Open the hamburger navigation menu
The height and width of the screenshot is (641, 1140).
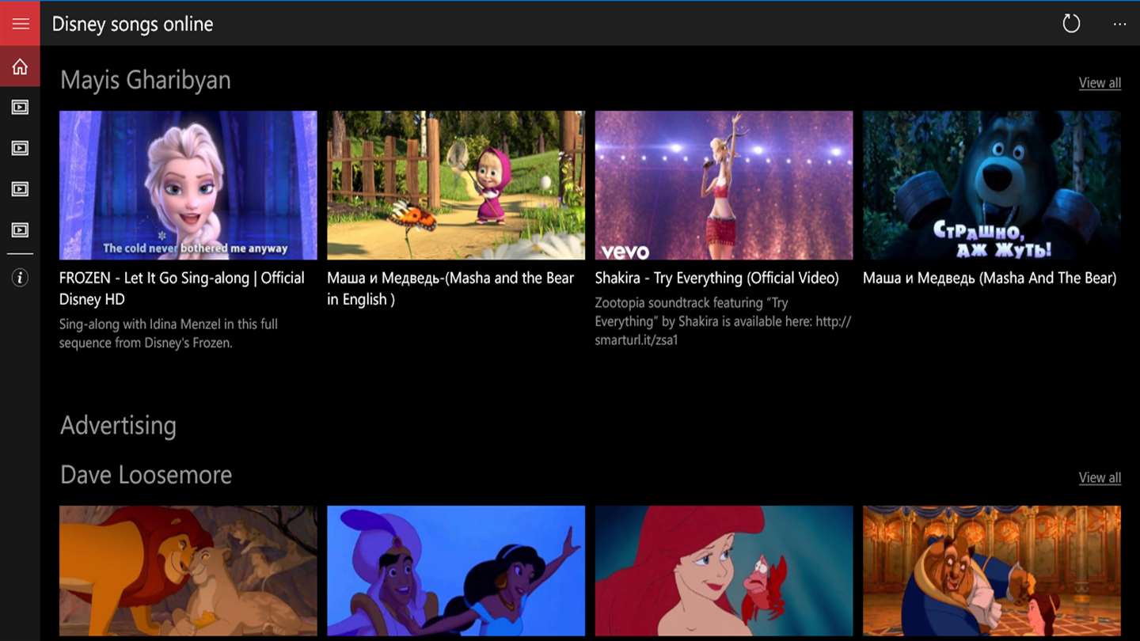pyautogui.click(x=20, y=24)
